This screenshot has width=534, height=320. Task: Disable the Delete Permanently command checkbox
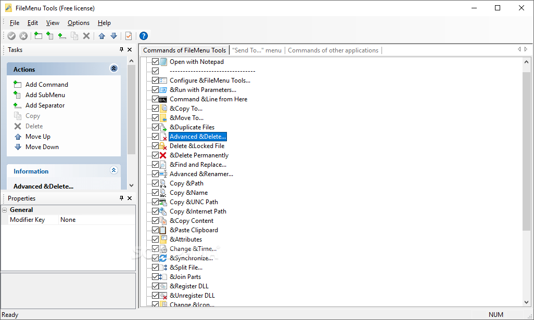click(156, 155)
